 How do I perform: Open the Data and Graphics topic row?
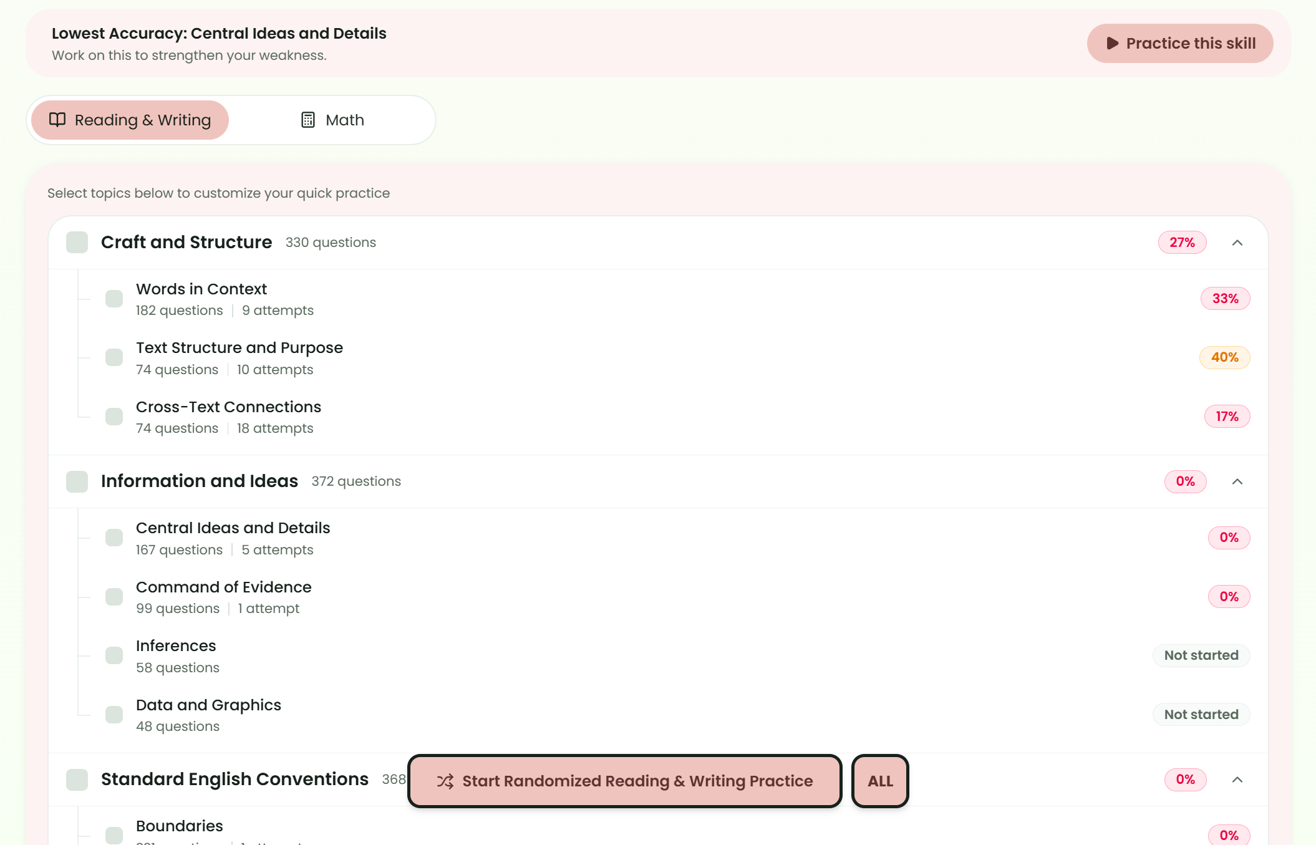click(658, 715)
